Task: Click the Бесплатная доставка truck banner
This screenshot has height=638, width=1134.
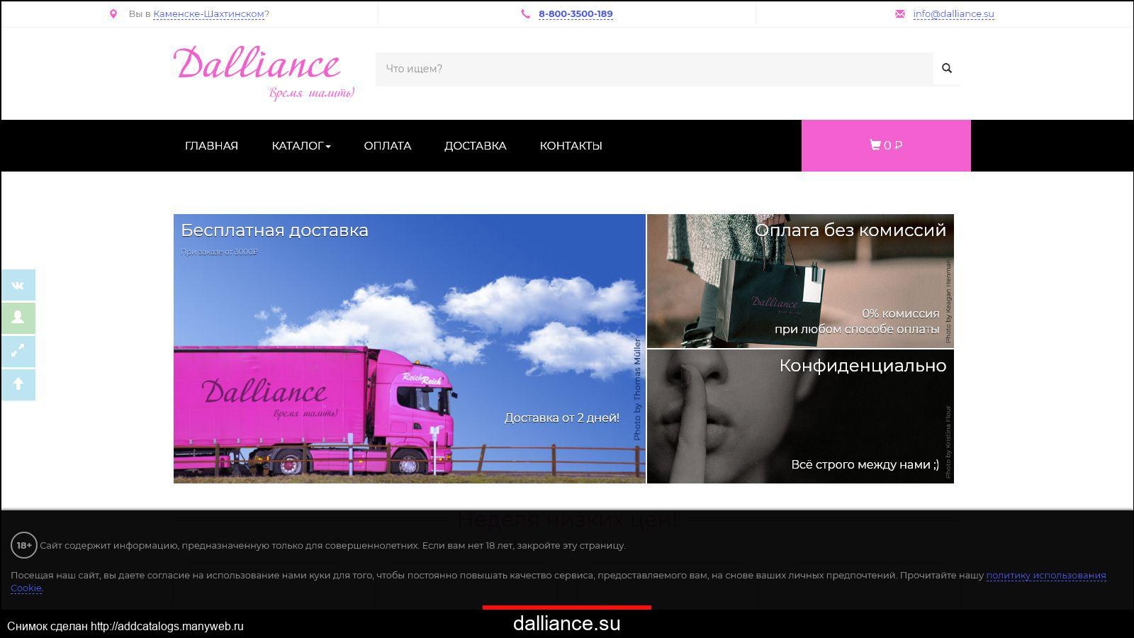Action: click(x=409, y=348)
